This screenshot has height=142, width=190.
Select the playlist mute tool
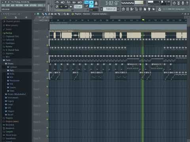52,14
